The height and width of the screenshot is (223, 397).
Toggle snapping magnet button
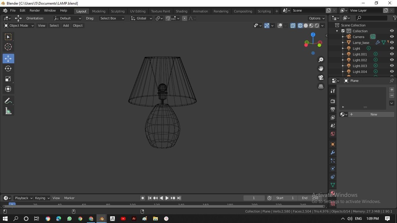coord(168,18)
